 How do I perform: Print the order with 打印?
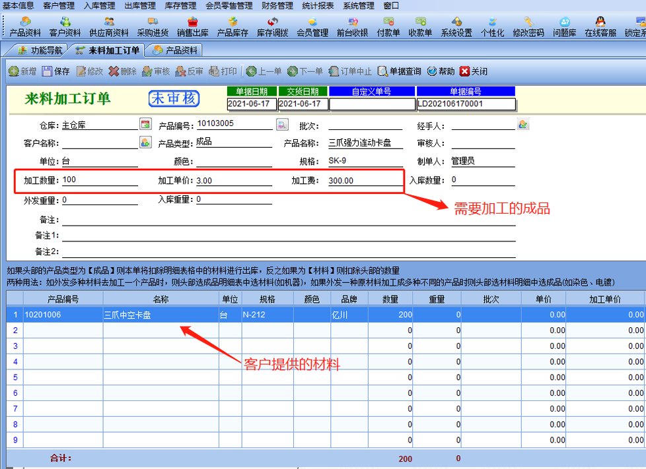[223, 71]
